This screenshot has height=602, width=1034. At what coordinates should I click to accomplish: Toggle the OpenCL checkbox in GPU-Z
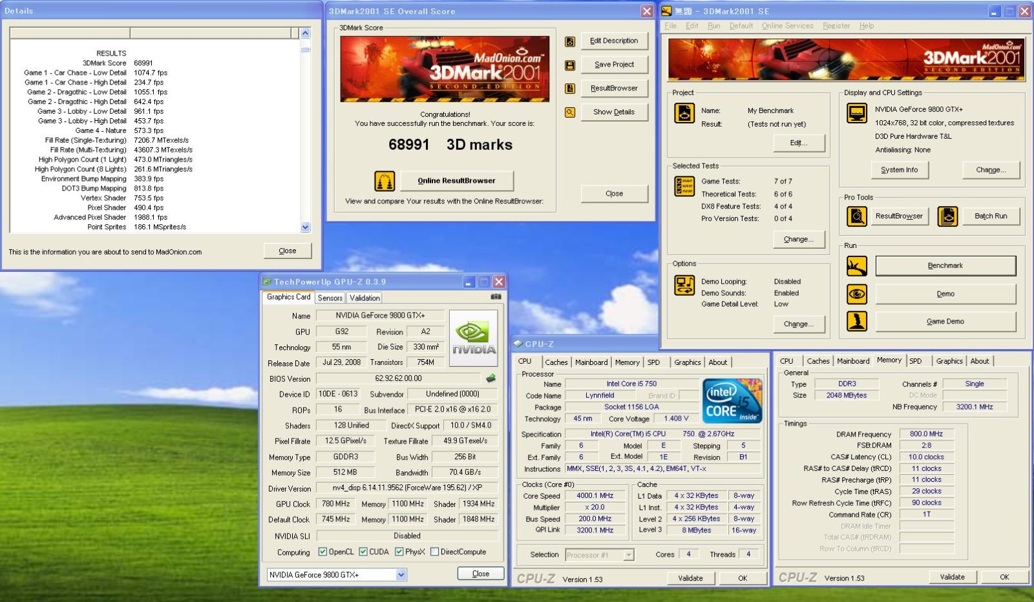coord(322,552)
